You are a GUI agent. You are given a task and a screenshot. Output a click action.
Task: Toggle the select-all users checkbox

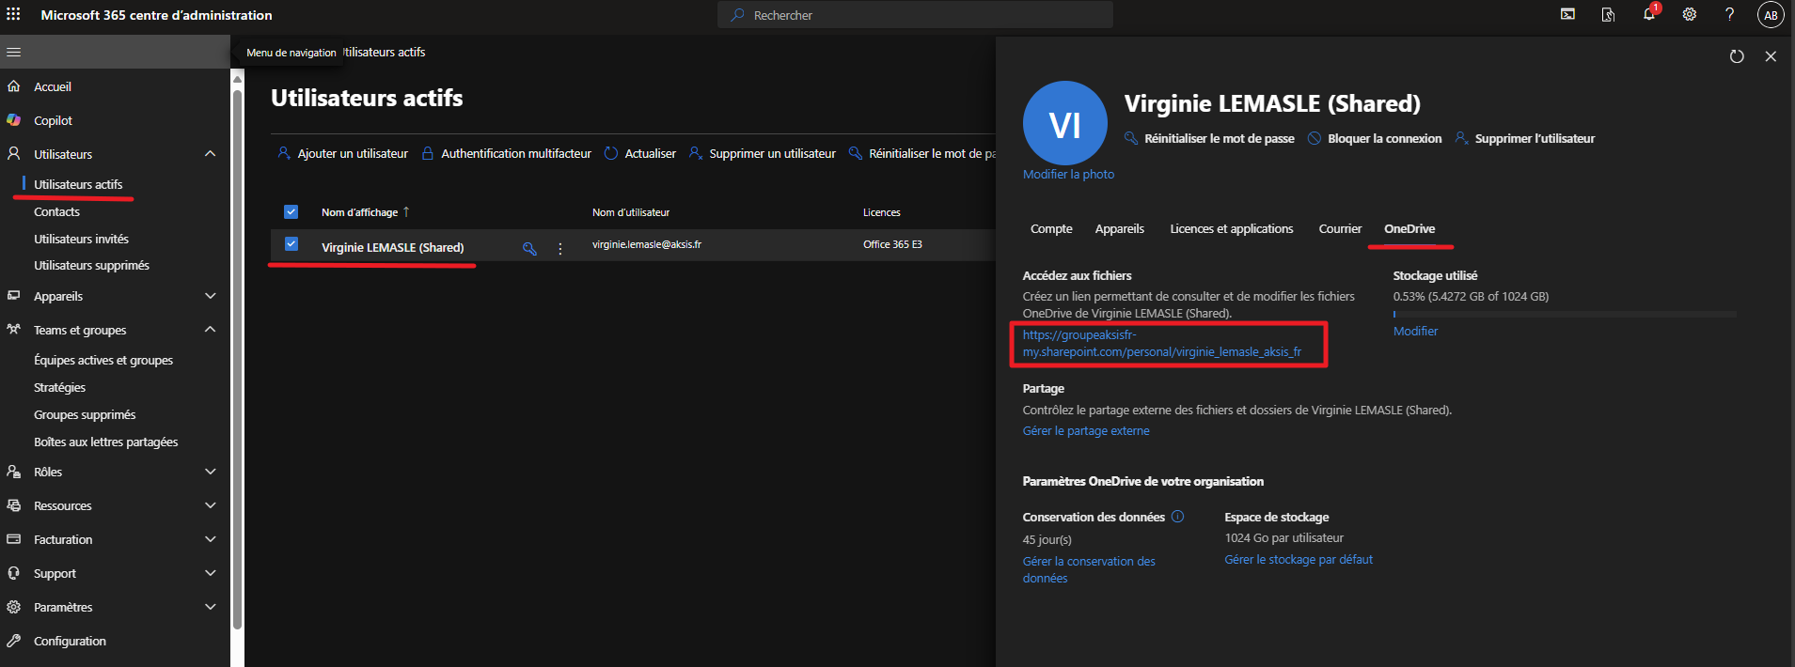coord(291,212)
